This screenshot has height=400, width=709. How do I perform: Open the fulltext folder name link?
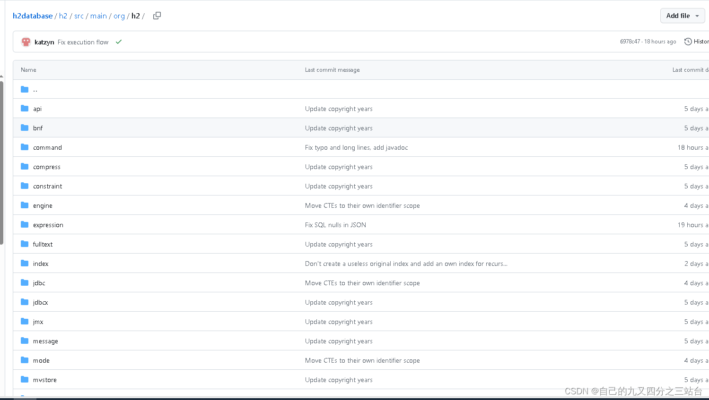[x=43, y=244]
